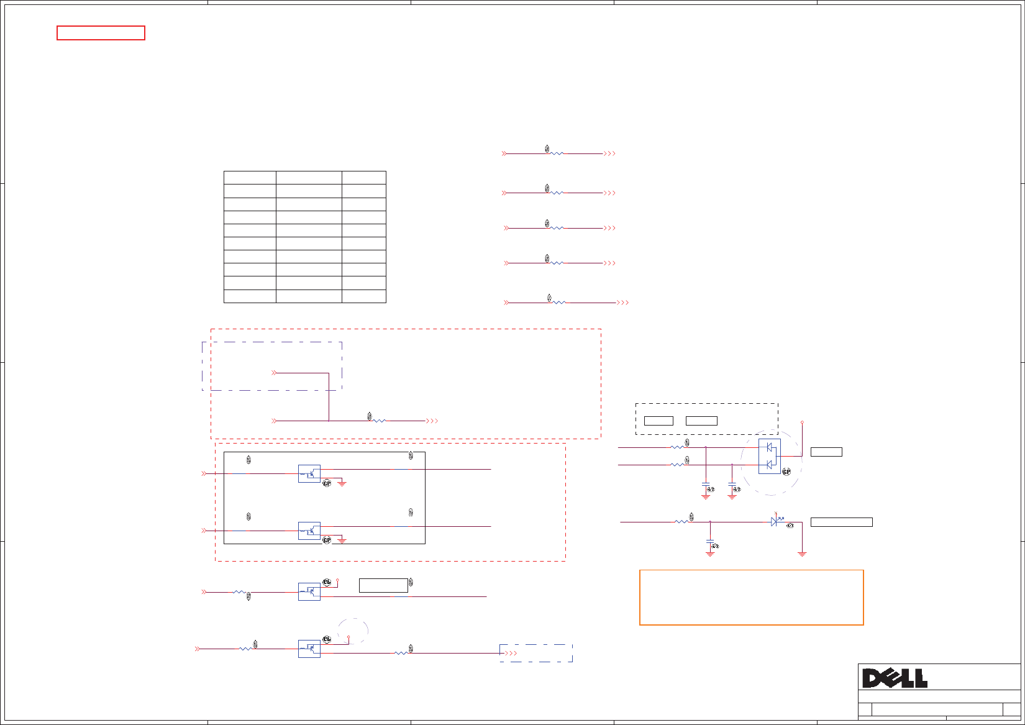
Task: Click the red-outlined box in the sheet corner
Action: pos(101,33)
